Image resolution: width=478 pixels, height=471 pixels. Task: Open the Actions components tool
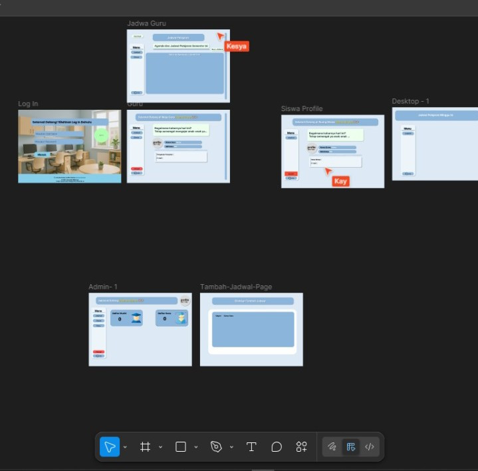302,447
